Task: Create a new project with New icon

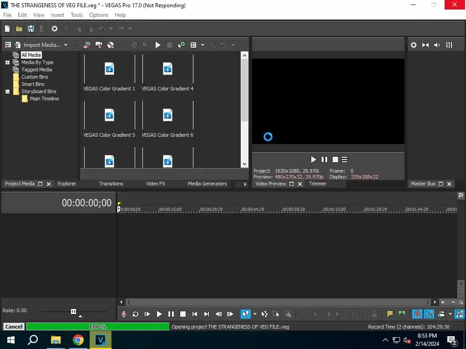Action: tap(7, 29)
